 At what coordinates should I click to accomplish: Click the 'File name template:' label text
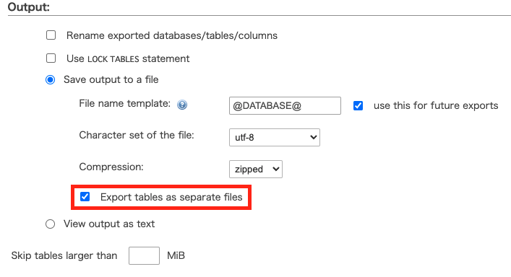(x=125, y=103)
